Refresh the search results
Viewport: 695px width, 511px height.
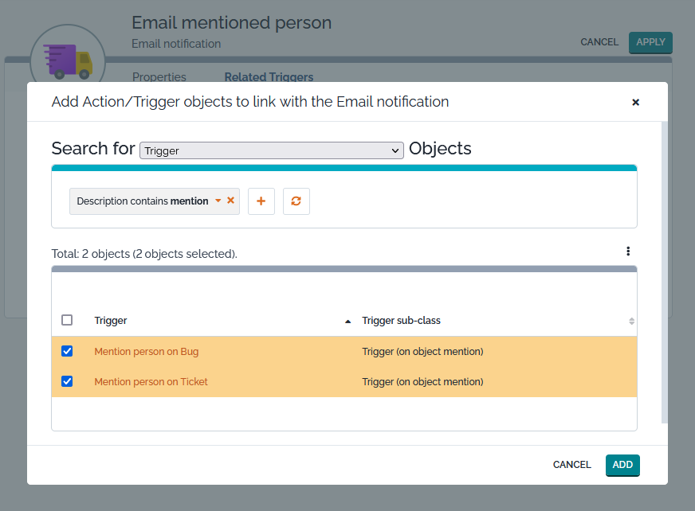(x=296, y=201)
